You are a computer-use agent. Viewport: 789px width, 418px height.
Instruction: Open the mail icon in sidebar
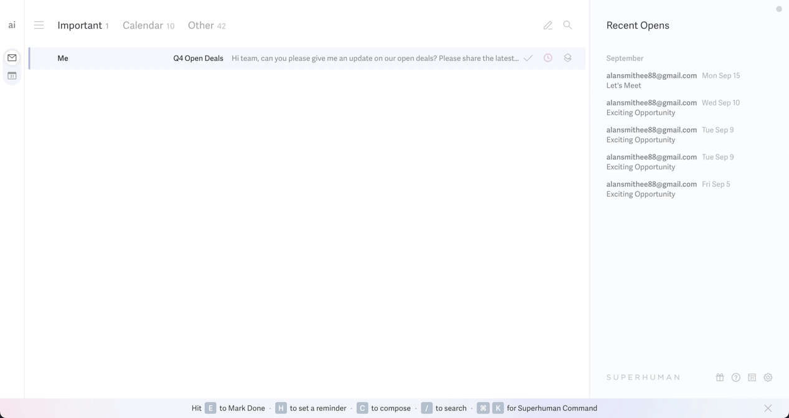(x=12, y=58)
